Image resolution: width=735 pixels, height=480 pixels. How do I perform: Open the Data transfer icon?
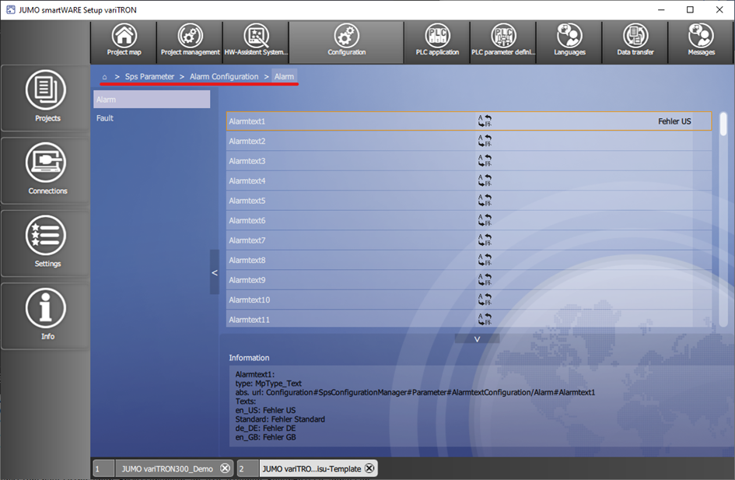[635, 42]
